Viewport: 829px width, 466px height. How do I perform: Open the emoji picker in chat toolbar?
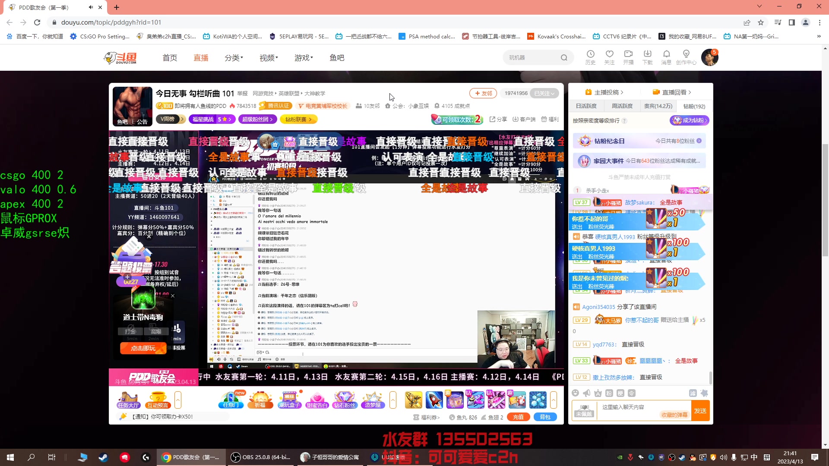[576, 393]
